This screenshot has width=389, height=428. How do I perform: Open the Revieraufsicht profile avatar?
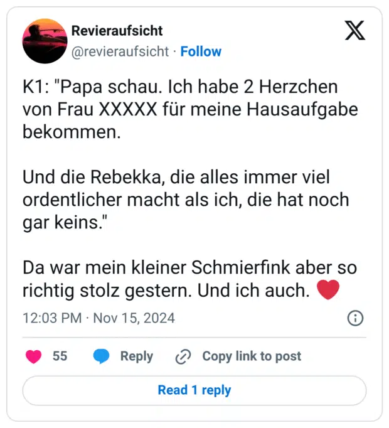(x=45, y=41)
